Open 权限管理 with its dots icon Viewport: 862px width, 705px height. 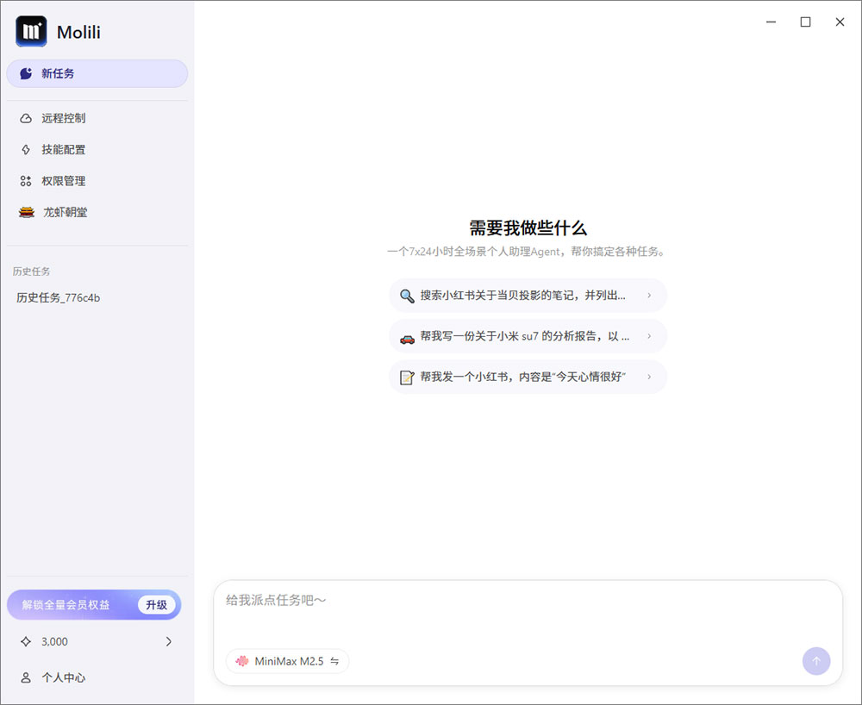(27, 181)
